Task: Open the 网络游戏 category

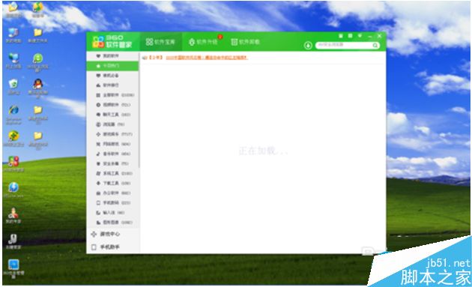Action: click(112, 144)
